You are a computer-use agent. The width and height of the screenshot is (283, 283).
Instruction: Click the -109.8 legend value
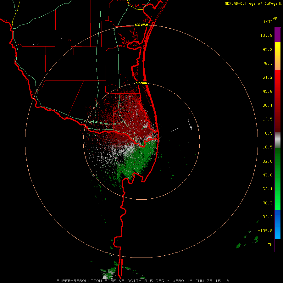(265, 231)
